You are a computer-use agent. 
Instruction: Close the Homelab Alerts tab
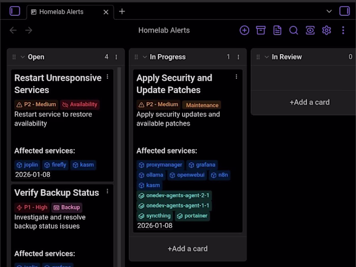106,12
